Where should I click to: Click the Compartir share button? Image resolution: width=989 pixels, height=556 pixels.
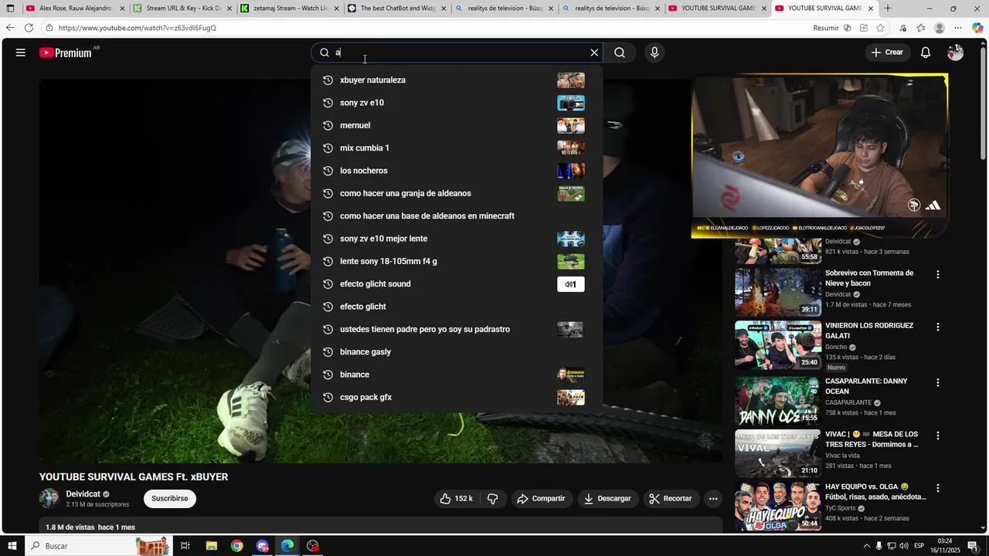pyautogui.click(x=542, y=499)
